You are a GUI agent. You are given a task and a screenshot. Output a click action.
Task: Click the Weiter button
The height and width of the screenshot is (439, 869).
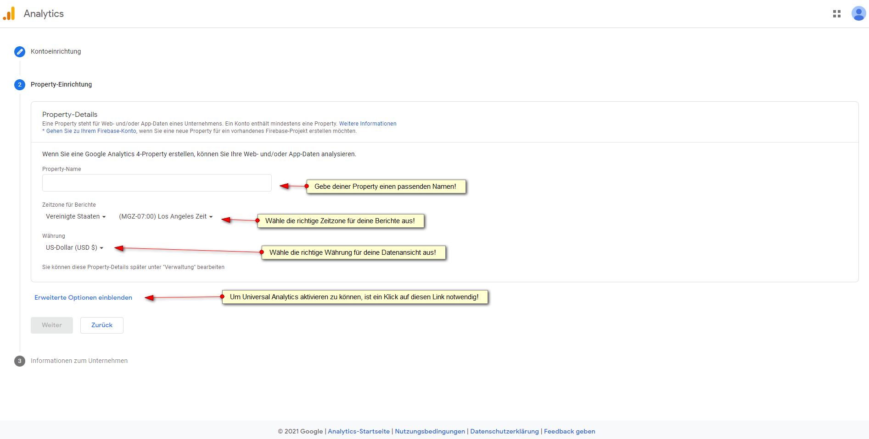click(52, 325)
